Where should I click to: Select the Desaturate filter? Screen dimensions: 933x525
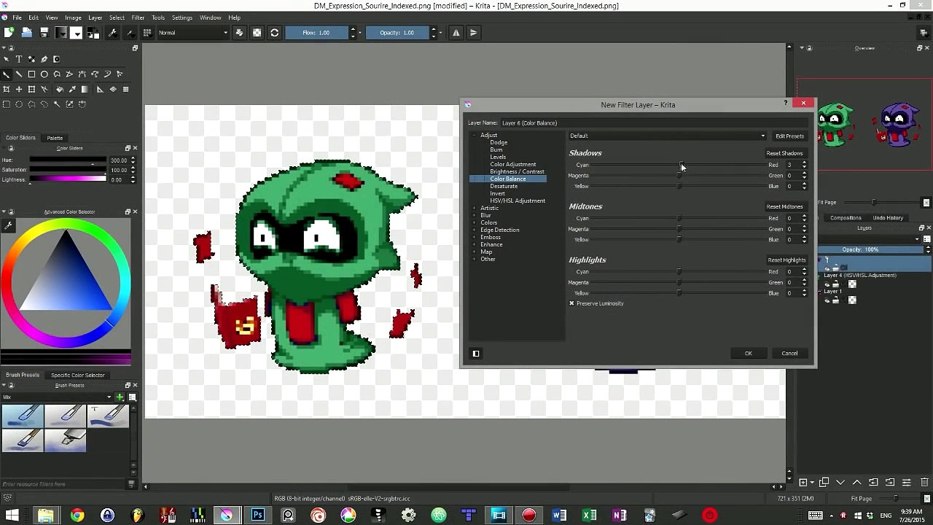[x=504, y=186]
